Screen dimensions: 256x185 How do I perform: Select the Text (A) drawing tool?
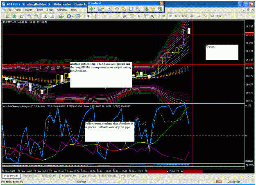coord(139,16)
